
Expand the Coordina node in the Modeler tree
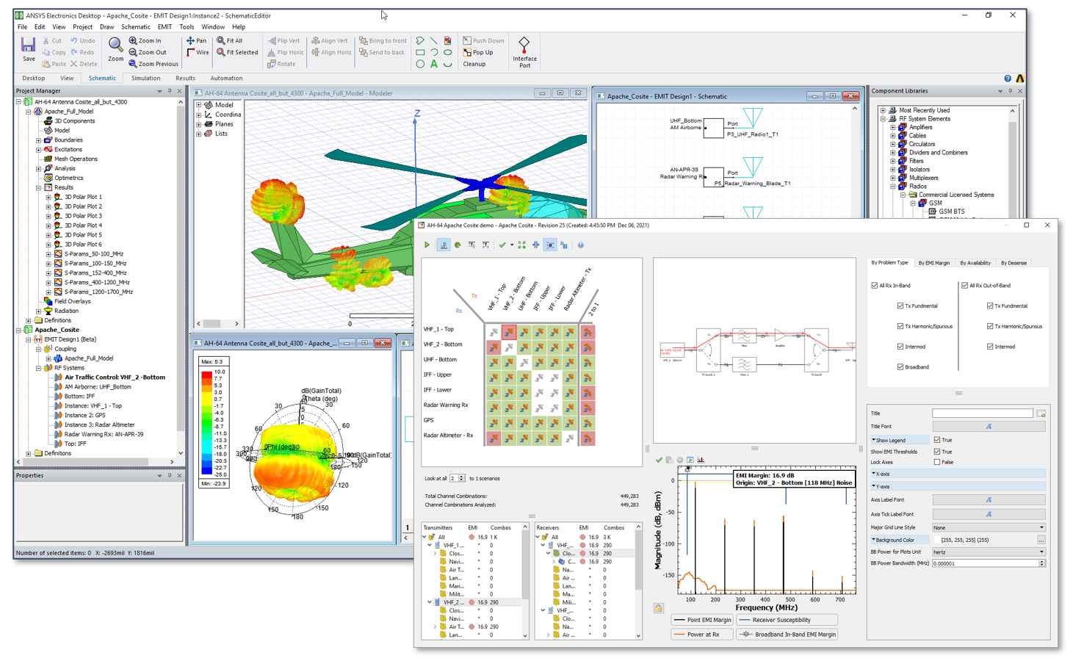pos(199,115)
